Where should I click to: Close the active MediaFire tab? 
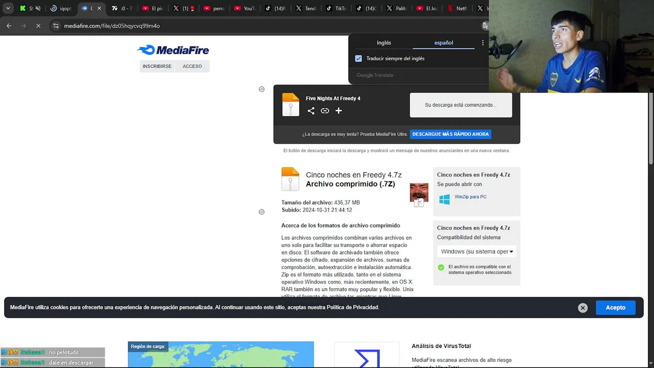pyautogui.click(x=99, y=8)
